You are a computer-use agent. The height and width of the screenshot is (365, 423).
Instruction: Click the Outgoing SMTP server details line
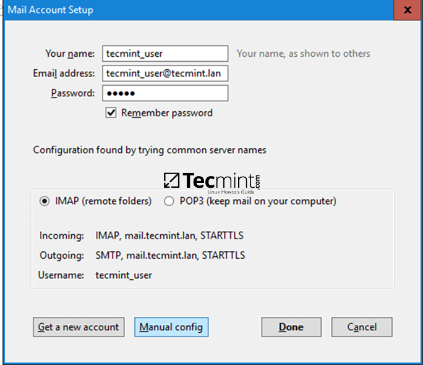tap(170, 255)
